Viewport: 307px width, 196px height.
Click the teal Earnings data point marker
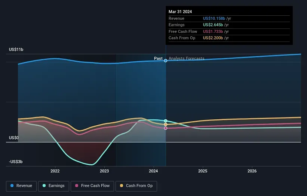166,121
